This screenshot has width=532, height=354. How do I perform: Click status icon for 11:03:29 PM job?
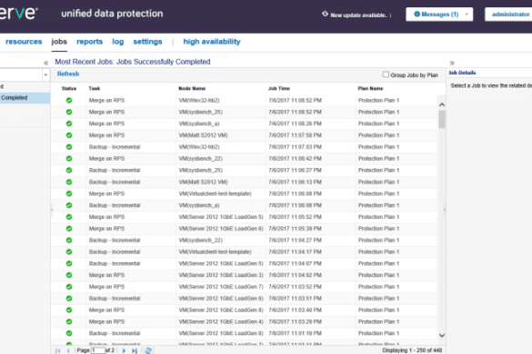pyautogui.click(x=69, y=321)
